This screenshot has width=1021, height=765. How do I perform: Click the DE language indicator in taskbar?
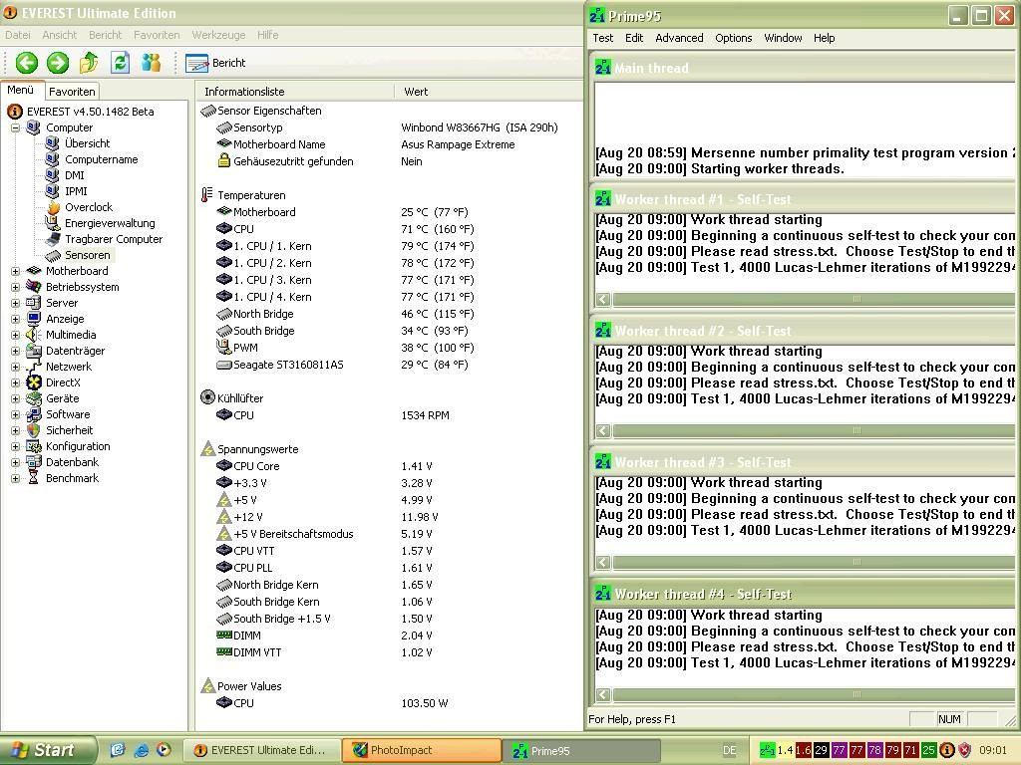(x=729, y=751)
